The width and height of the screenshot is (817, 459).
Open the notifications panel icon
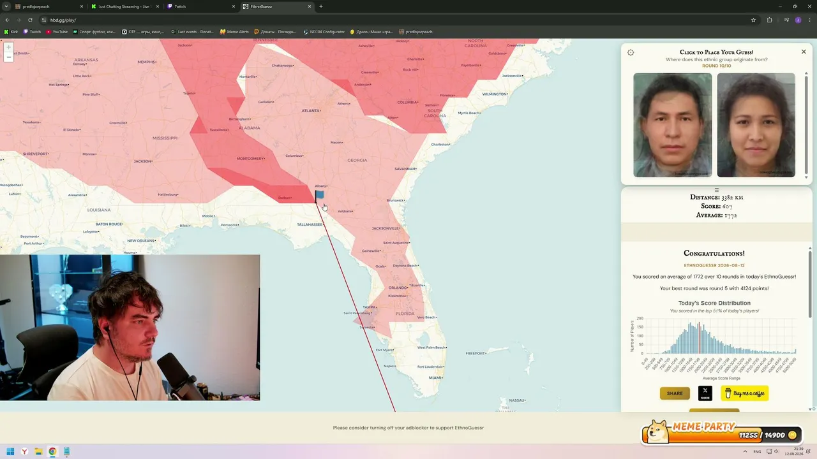809,452
